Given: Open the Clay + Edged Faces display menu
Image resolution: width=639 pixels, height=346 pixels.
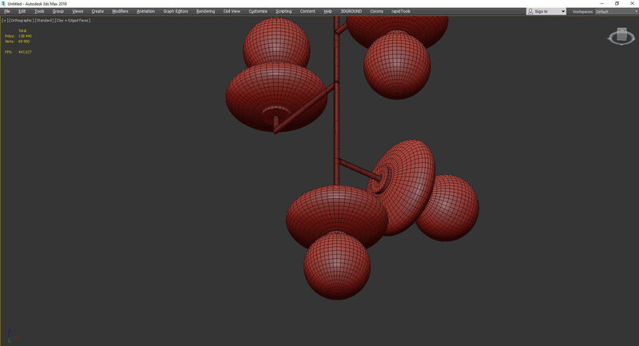Looking at the screenshot, I should [73, 20].
